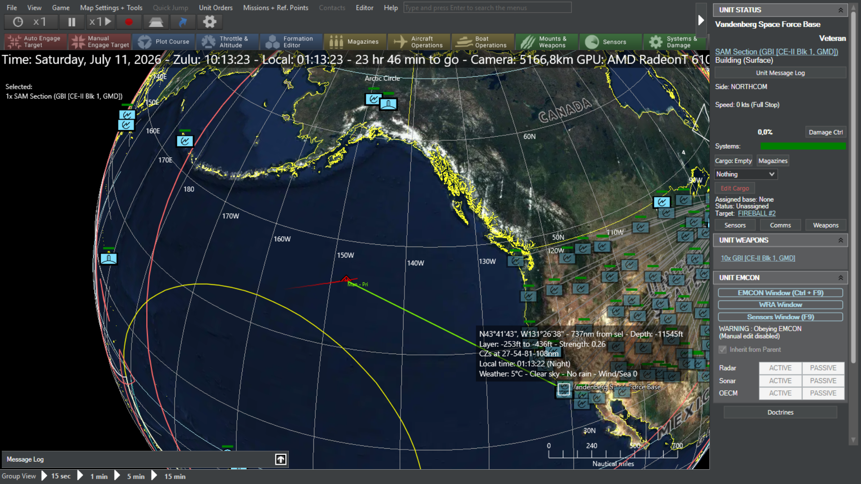
Task: Open Missions + Ref. Points menu
Action: pyautogui.click(x=275, y=8)
